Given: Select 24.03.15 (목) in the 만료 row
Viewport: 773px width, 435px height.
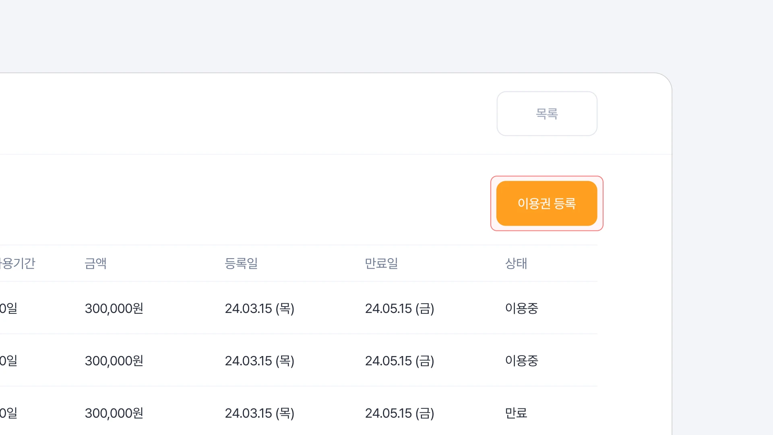Looking at the screenshot, I should click(x=260, y=413).
